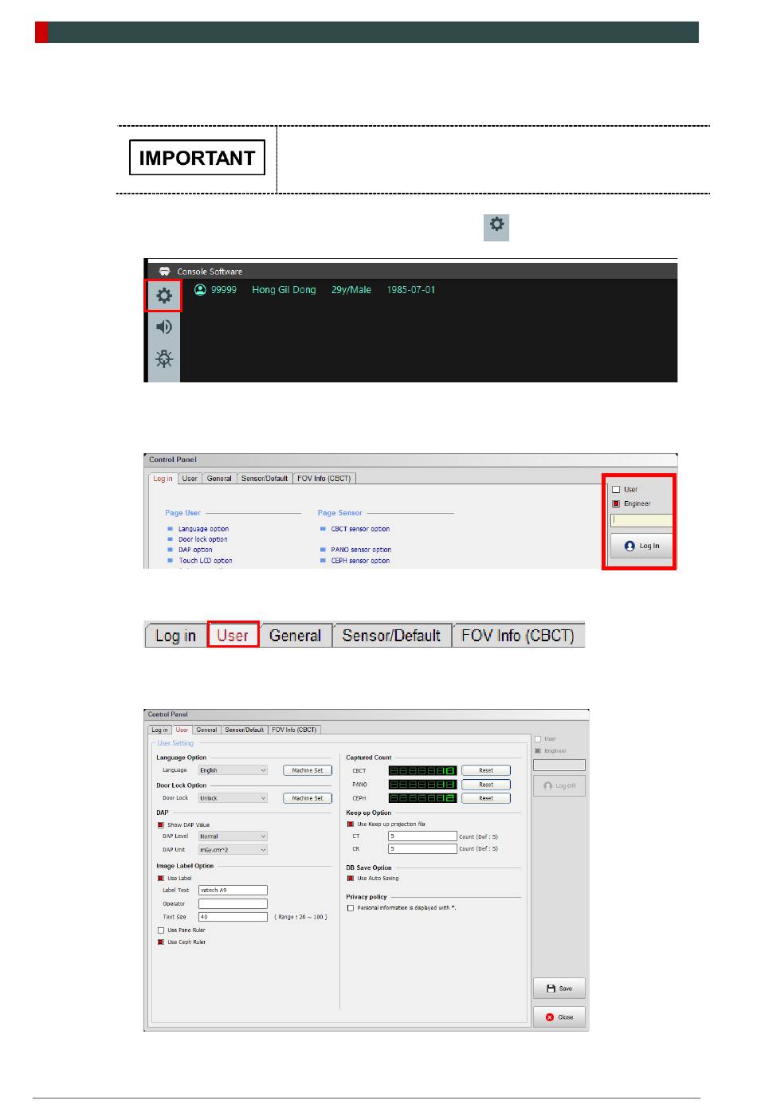Open settings gear in Console Software sidebar
Image resolution: width=757 pixels, height=1120 pixels.
164,296
